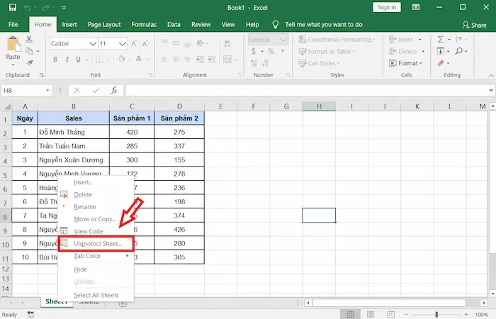Switch to Page Layout view icon

pyautogui.click(x=370, y=314)
